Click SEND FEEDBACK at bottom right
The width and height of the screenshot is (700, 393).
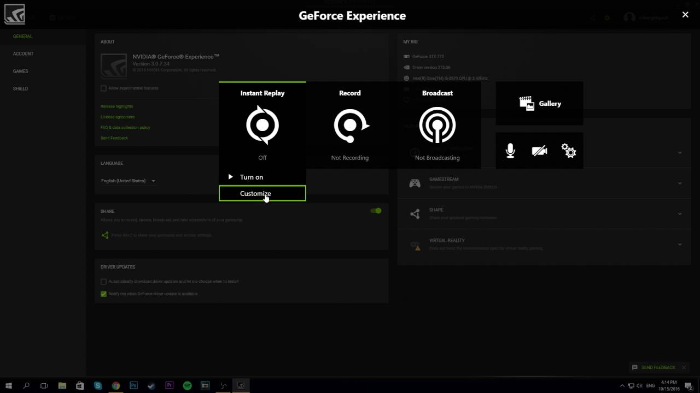click(654, 367)
